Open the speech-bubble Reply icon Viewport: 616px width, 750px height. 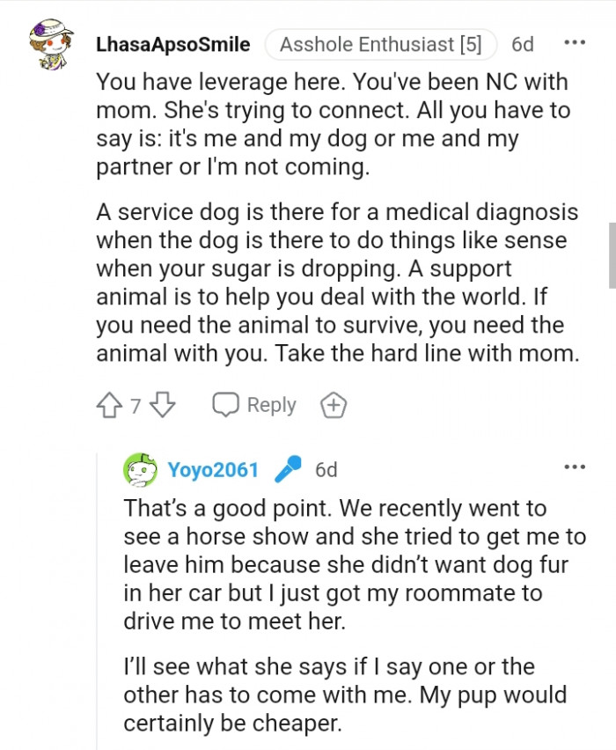pos(227,405)
